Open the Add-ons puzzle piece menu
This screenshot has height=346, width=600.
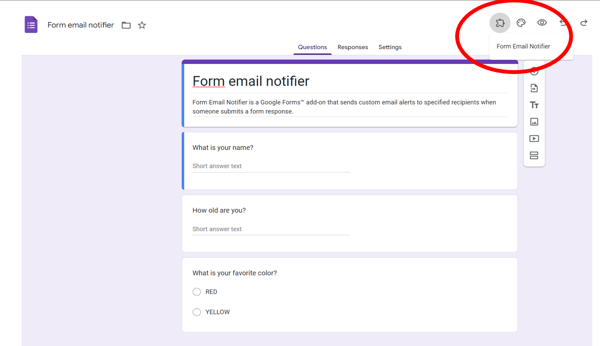point(500,23)
